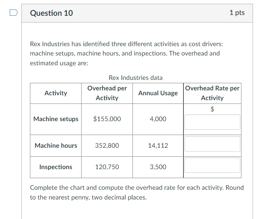Select the 120,750 overhead value
Image resolution: width=268 pixels, height=219 pixels.
(107, 167)
